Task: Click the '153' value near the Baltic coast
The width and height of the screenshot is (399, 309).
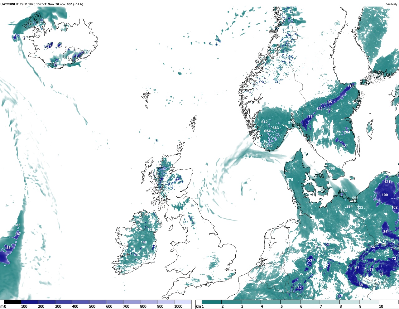Action: (344, 191)
